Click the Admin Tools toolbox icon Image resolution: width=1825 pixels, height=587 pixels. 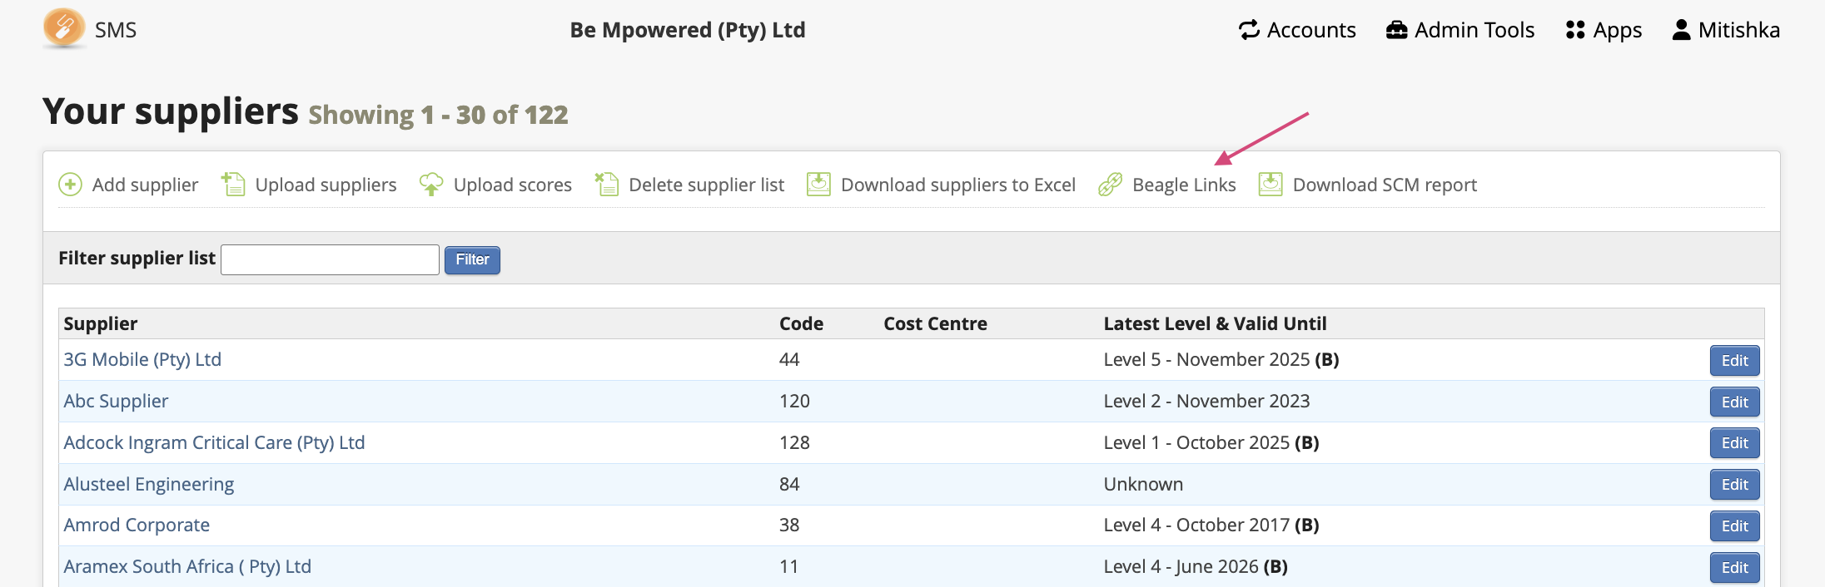tap(1396, 30)
